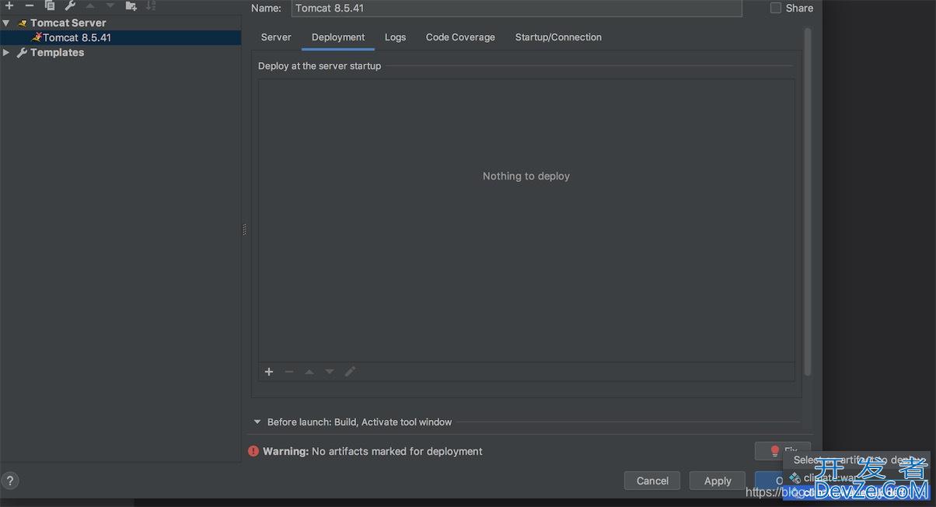The image size is (936, 507).
Task: Click the Apply button
Action: coord(718,481)
